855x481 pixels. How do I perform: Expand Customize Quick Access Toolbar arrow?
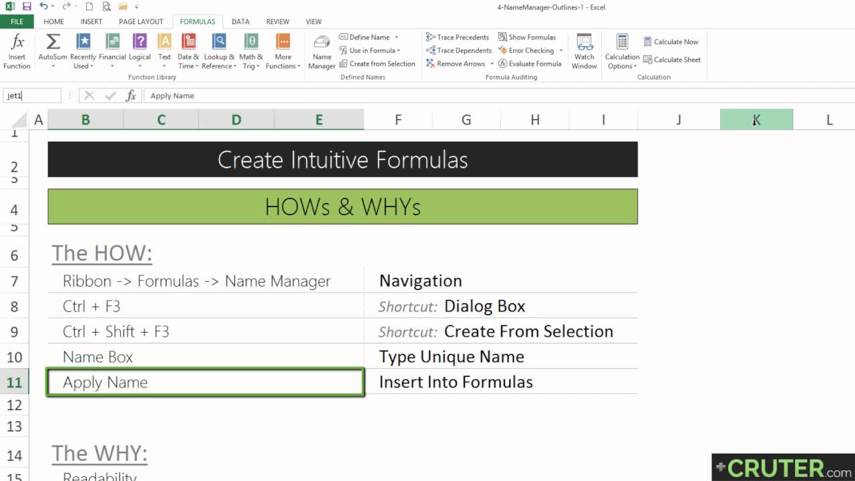coord(137,7)
